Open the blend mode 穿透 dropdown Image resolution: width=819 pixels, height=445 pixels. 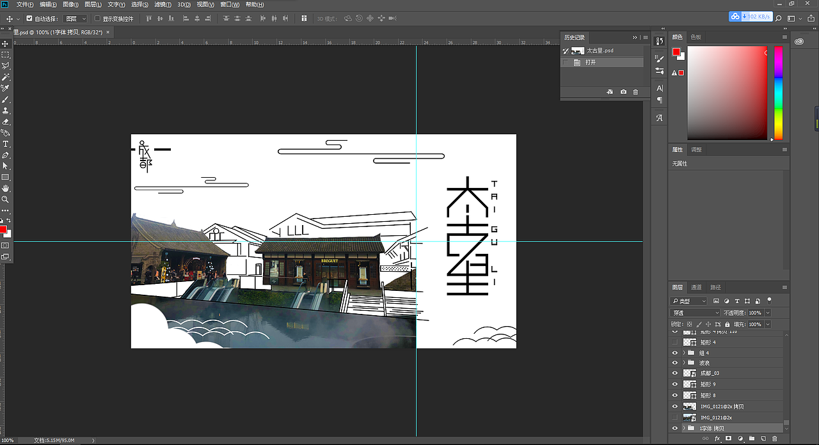[x=695, y=313]
